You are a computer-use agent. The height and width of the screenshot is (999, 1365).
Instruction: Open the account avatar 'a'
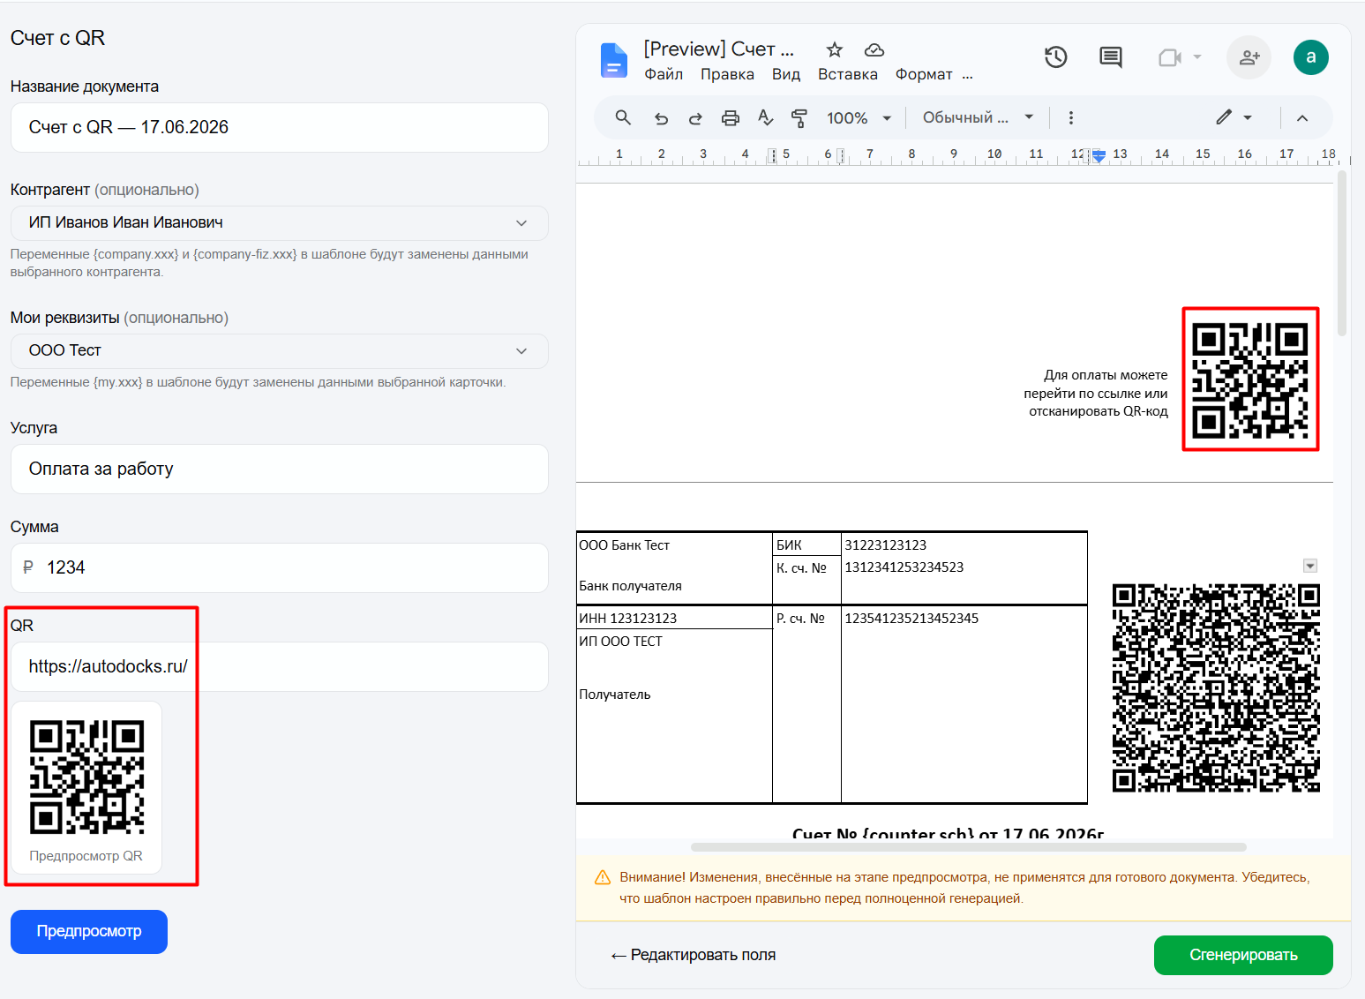click(1311, 57)
